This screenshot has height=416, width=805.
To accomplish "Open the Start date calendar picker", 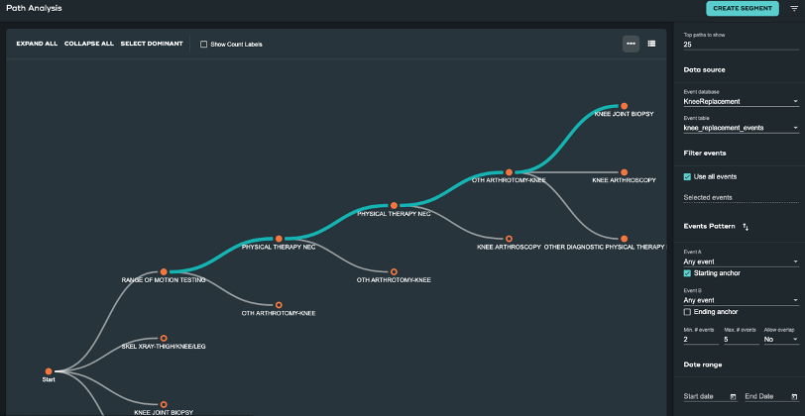I will tap(733, 396).
